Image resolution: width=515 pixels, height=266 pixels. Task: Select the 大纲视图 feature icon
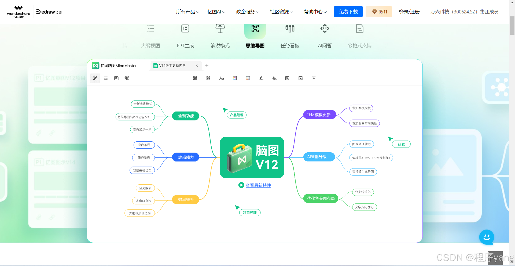(x=150, y=28)
